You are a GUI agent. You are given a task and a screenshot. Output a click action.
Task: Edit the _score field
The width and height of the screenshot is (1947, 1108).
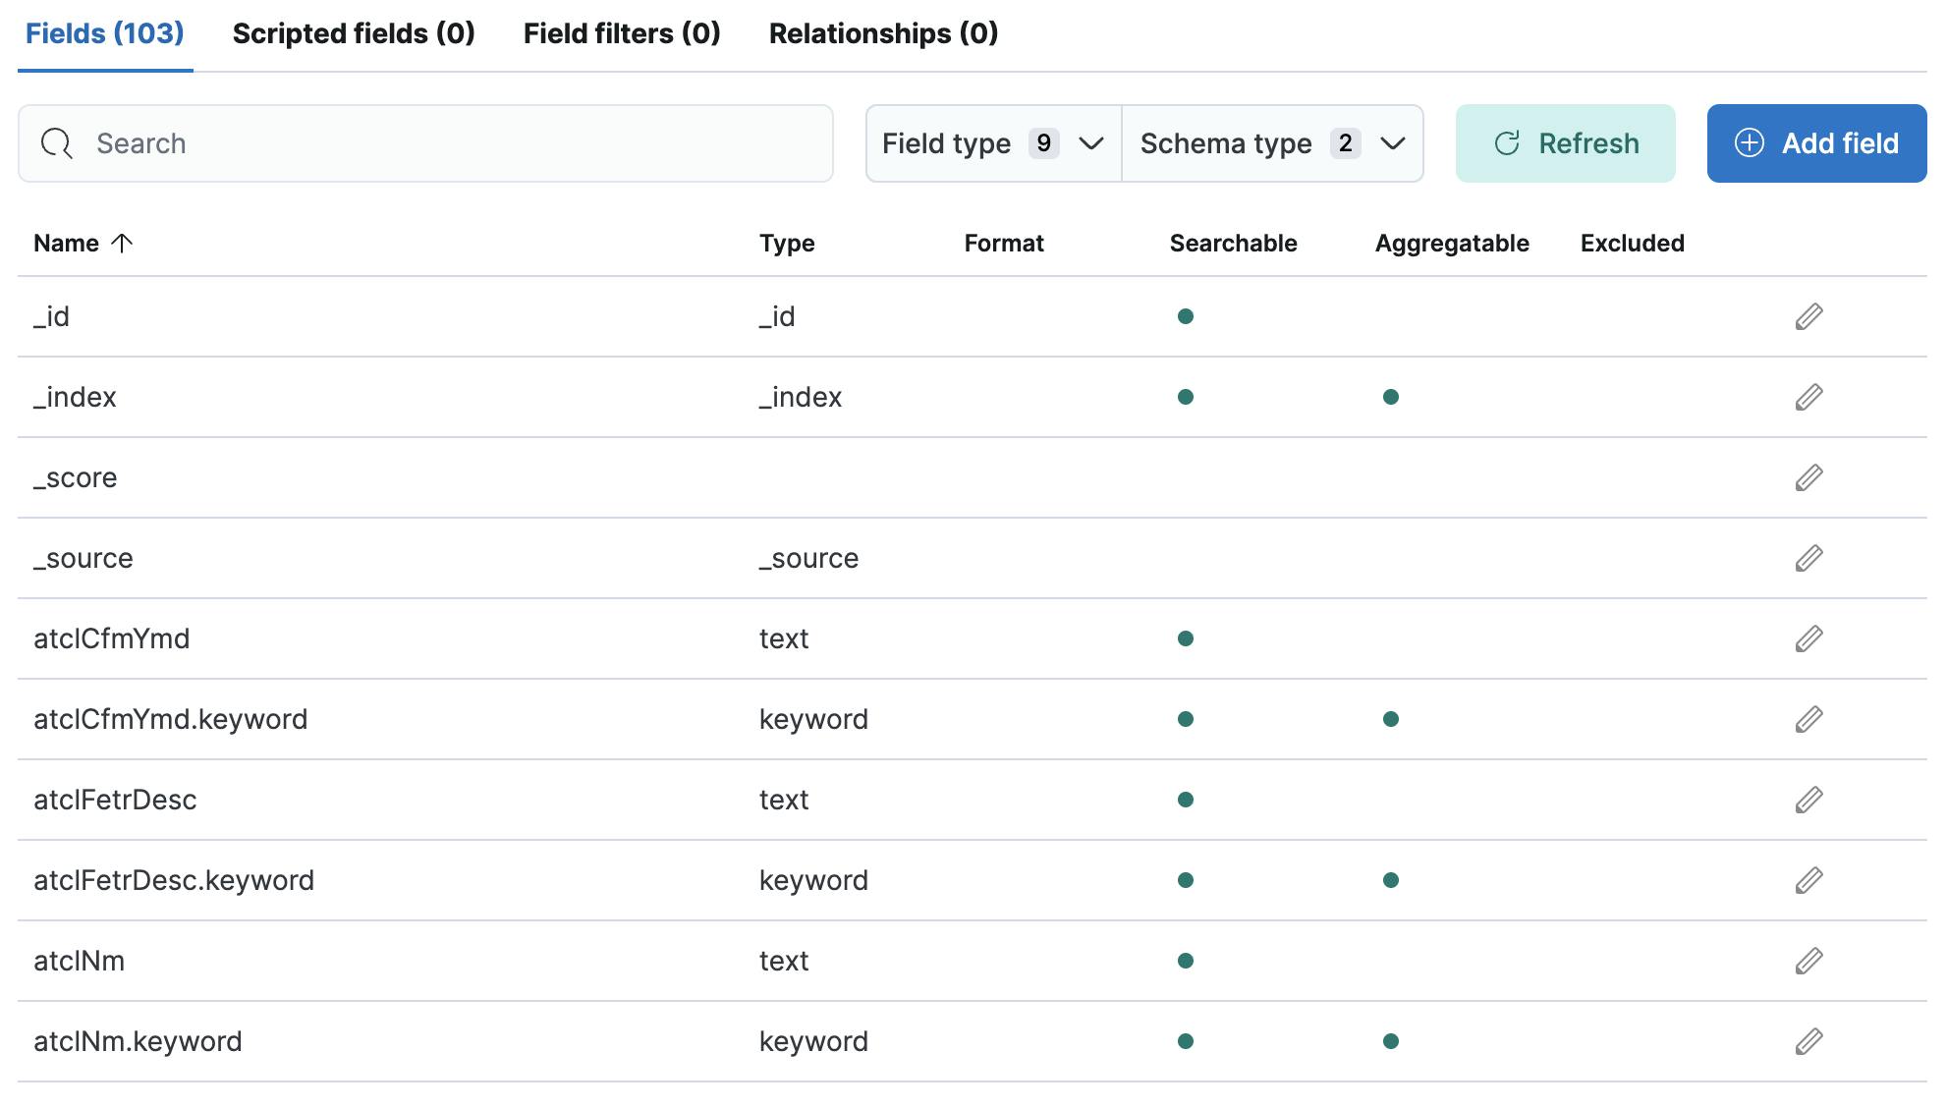click(1808, 477)
